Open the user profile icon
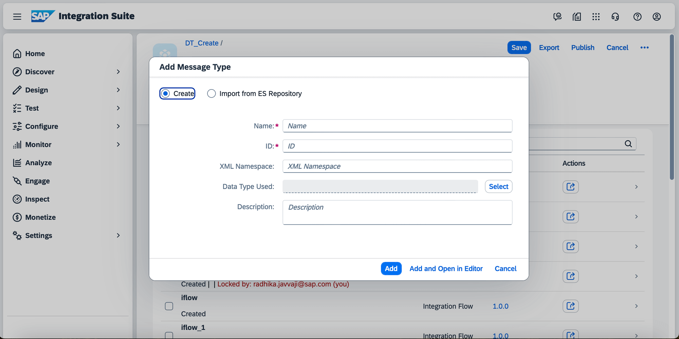 pyautogui.click(x=657, y=17)
